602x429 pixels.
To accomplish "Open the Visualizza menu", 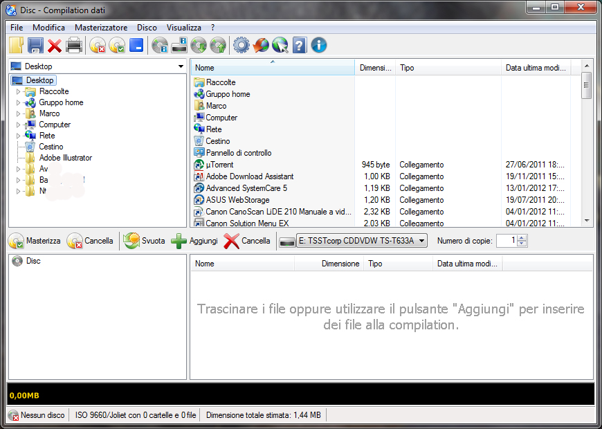I will 183,28.
